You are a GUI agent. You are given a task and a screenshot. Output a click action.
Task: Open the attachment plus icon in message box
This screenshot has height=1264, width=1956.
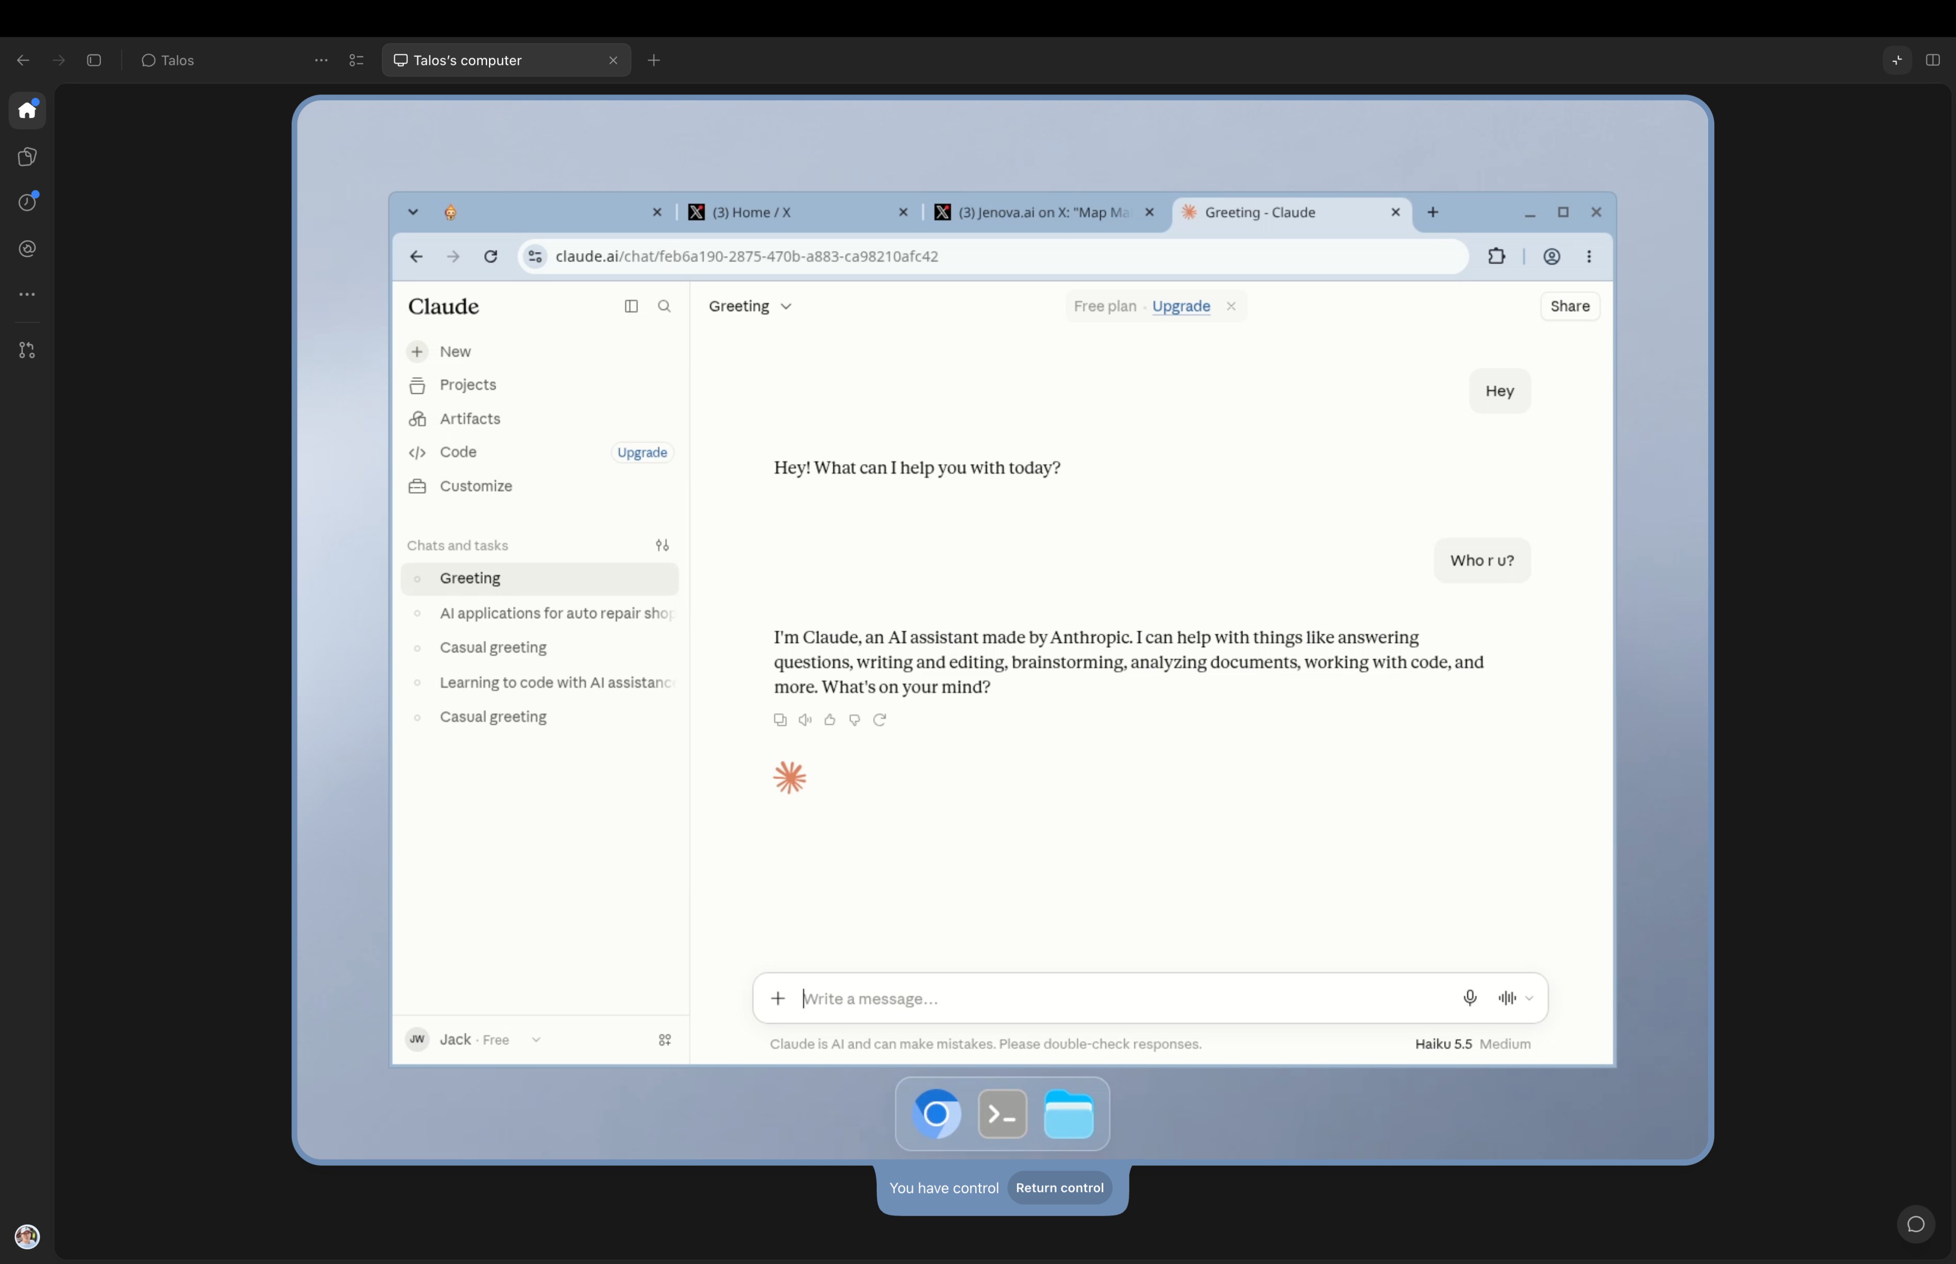pyautogui.click(x=777, y=998)
